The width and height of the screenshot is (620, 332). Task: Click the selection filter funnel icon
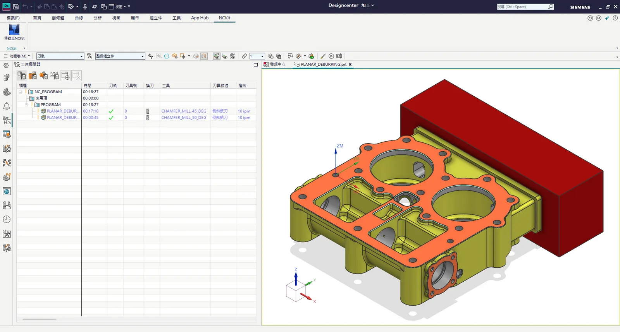point(90,56)
